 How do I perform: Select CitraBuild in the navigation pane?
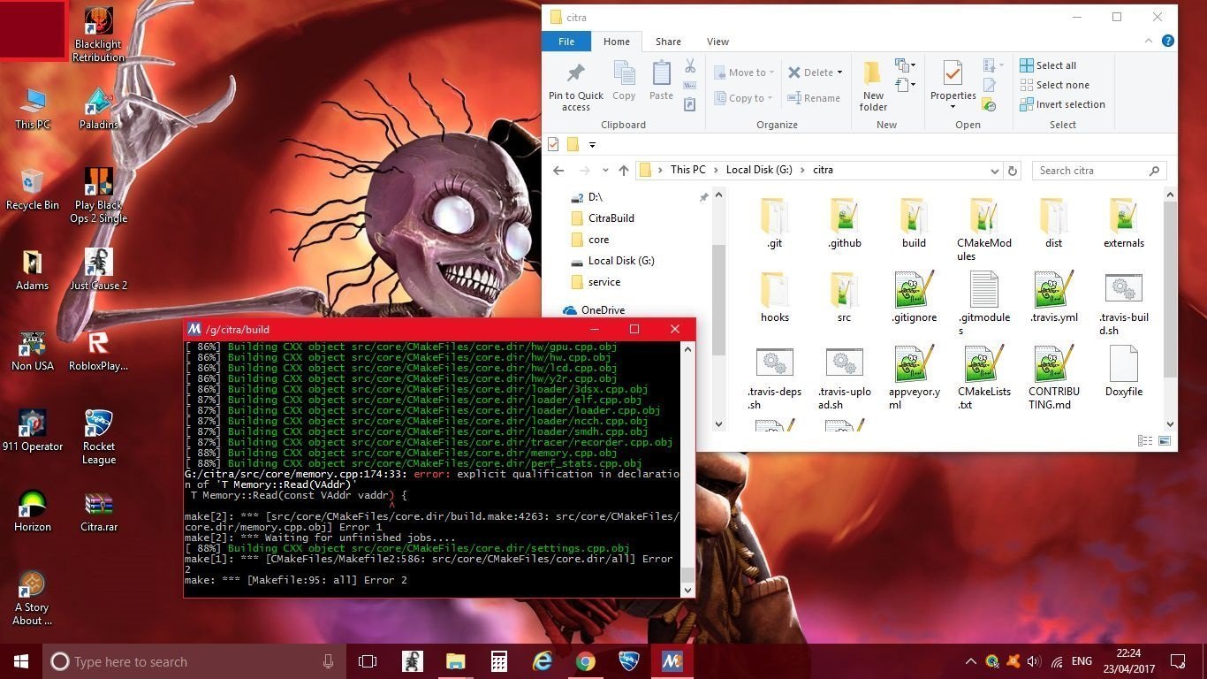[603, 217]
